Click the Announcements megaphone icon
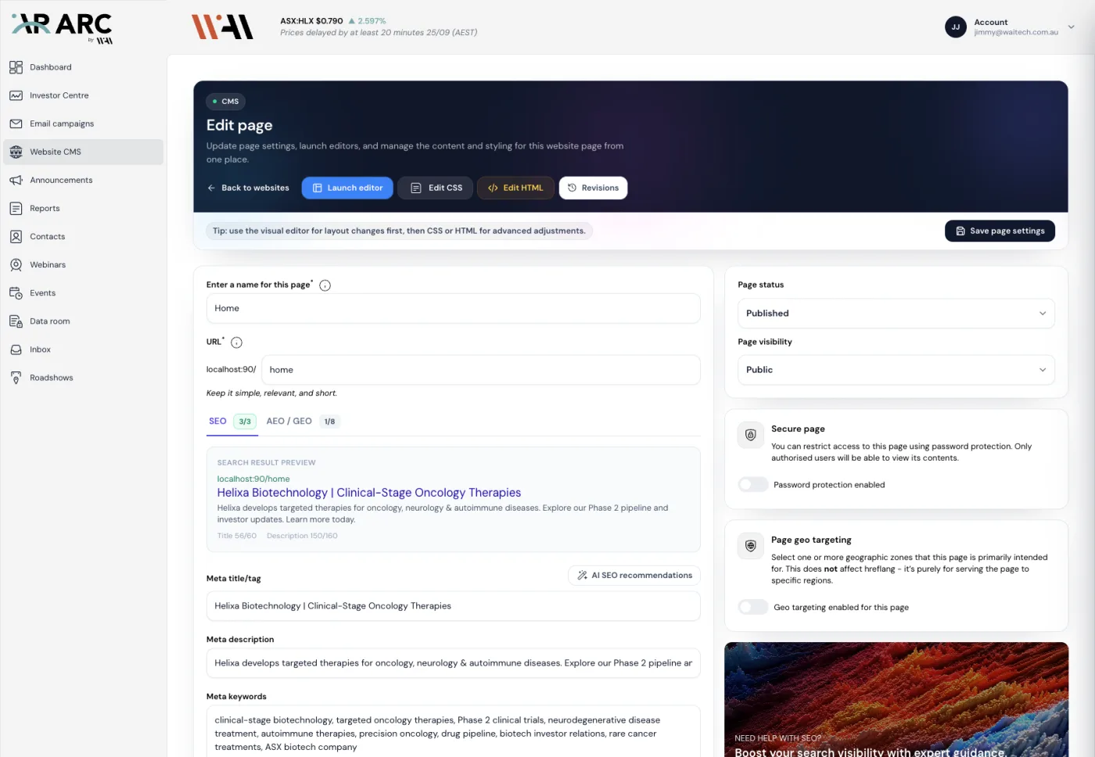 coord(16,180)
